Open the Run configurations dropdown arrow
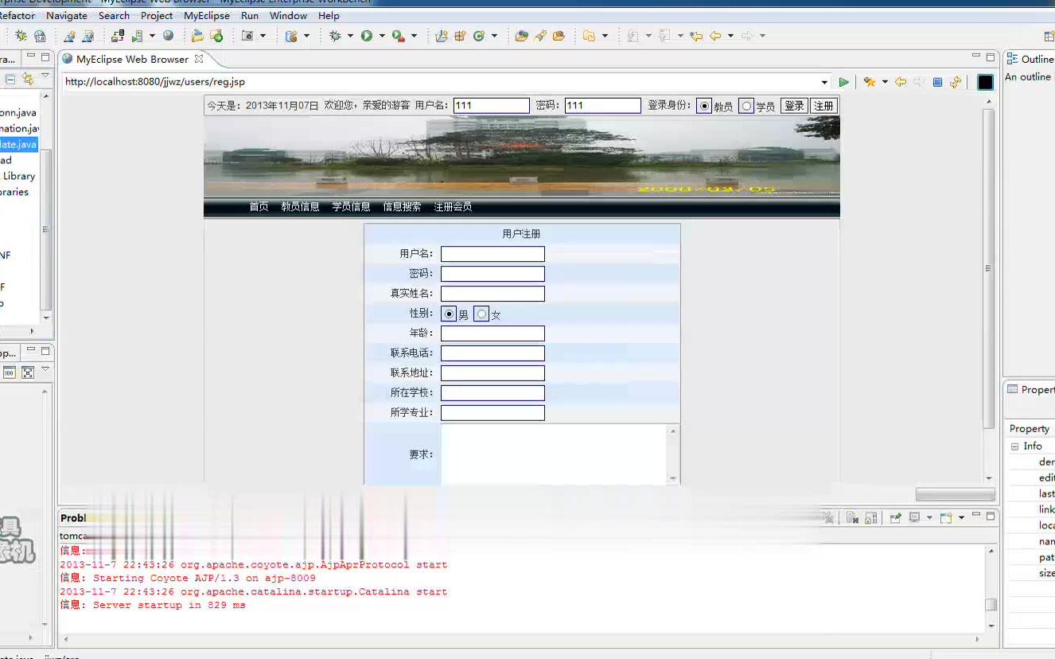This screenshot has width=1055, height=659. (382, 36)
